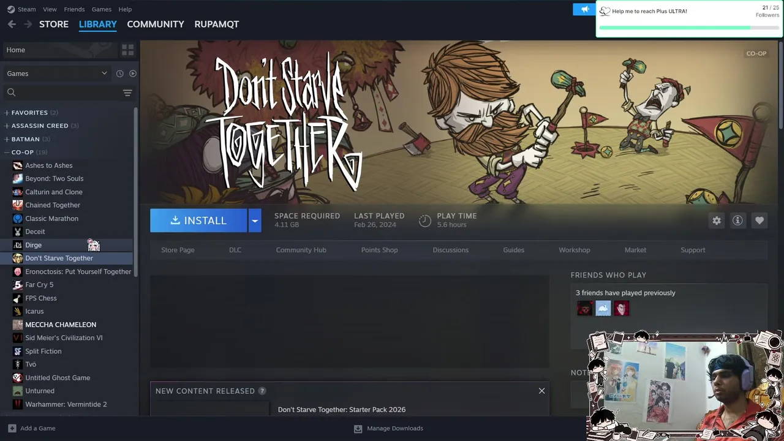The width and height of the screenshot is (784, 441).
Task: View DLC for this game
Action: pyautogui.click(x=235, y=250)
